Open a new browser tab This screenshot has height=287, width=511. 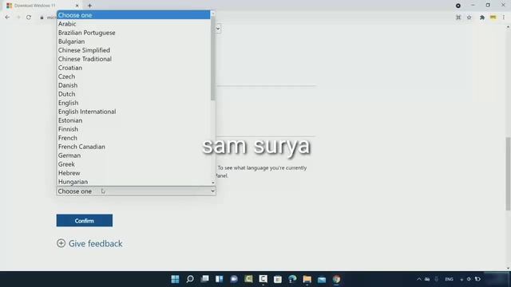[89, 6]
